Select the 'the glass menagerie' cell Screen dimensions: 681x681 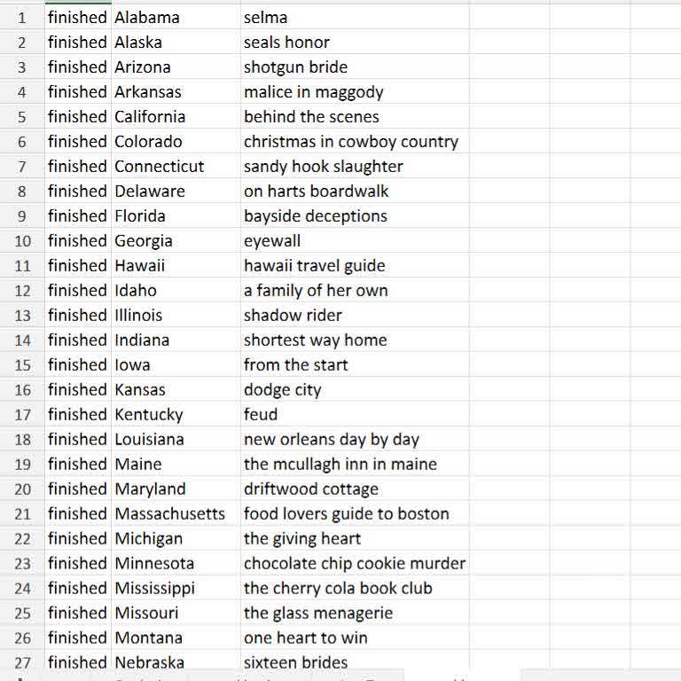pyautogui.click(x=318, y=613)
